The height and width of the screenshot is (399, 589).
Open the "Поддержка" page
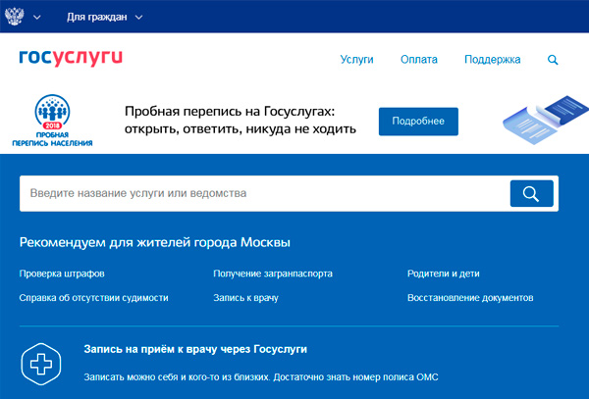(492, 60)
